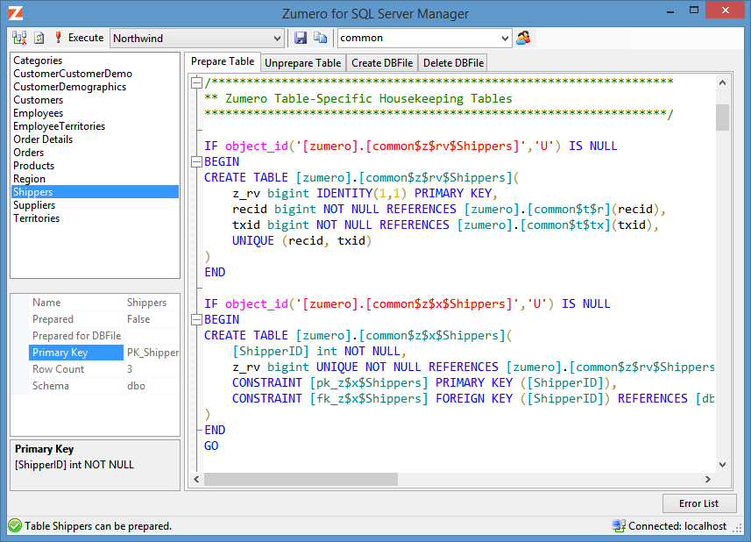
Task: Save the script with the floppy disk icon
Action: (301, 38)
